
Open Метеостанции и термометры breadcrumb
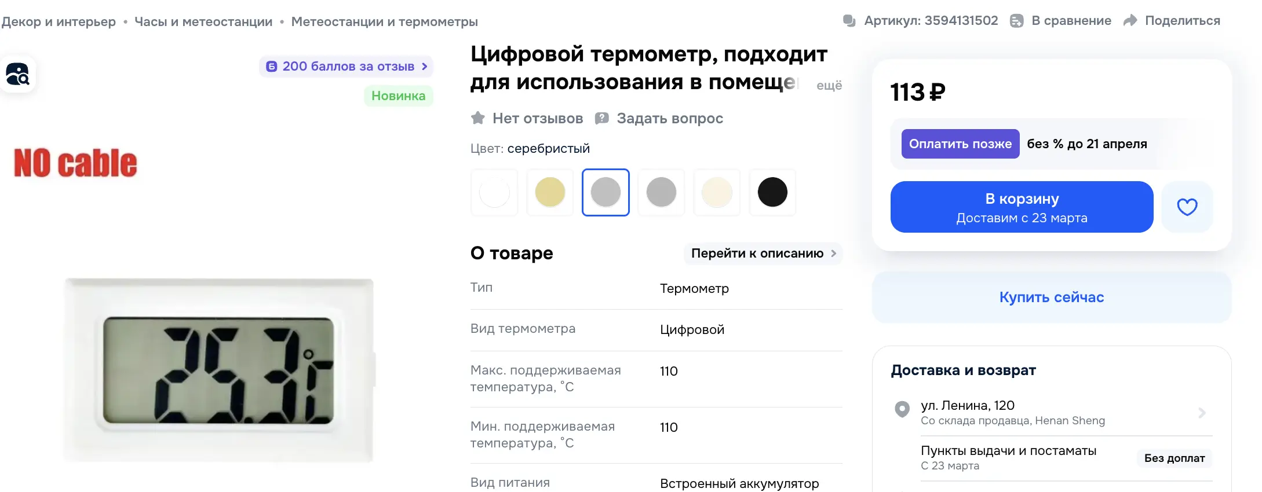(384, 22)
